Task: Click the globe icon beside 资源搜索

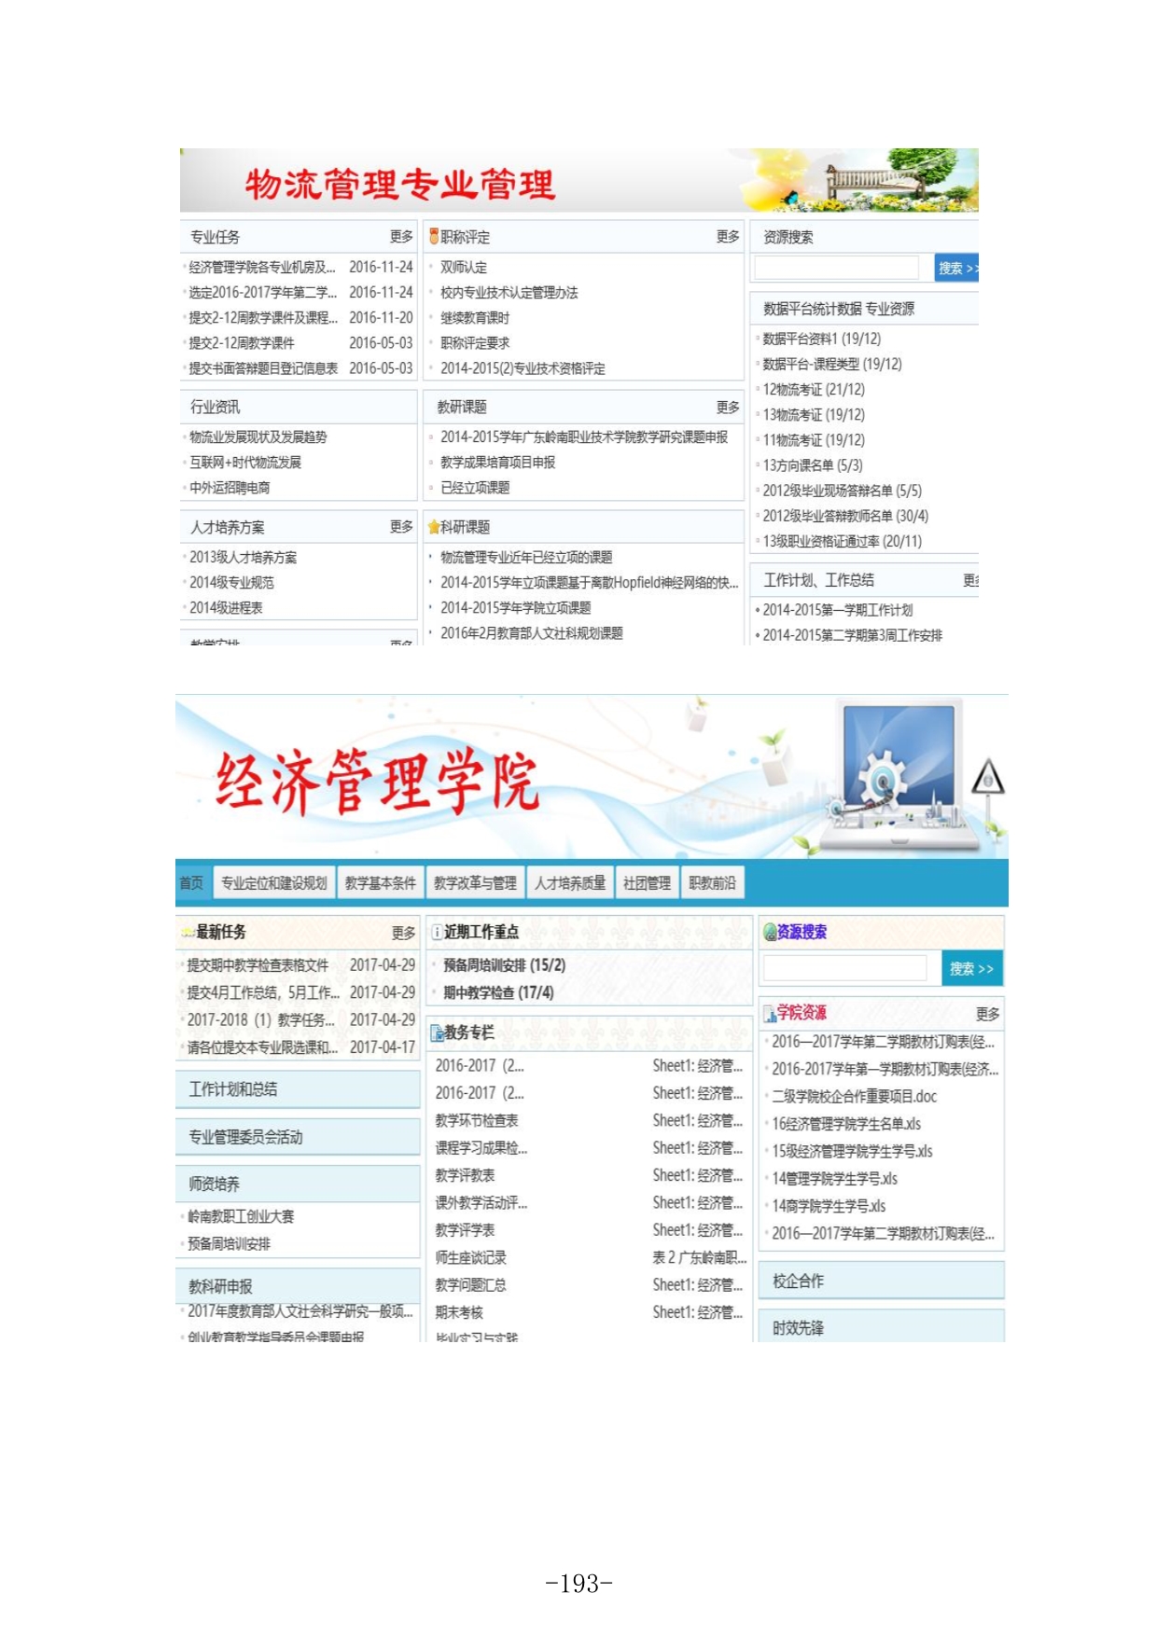Action: pyautogui.click(x=770, y=932)
